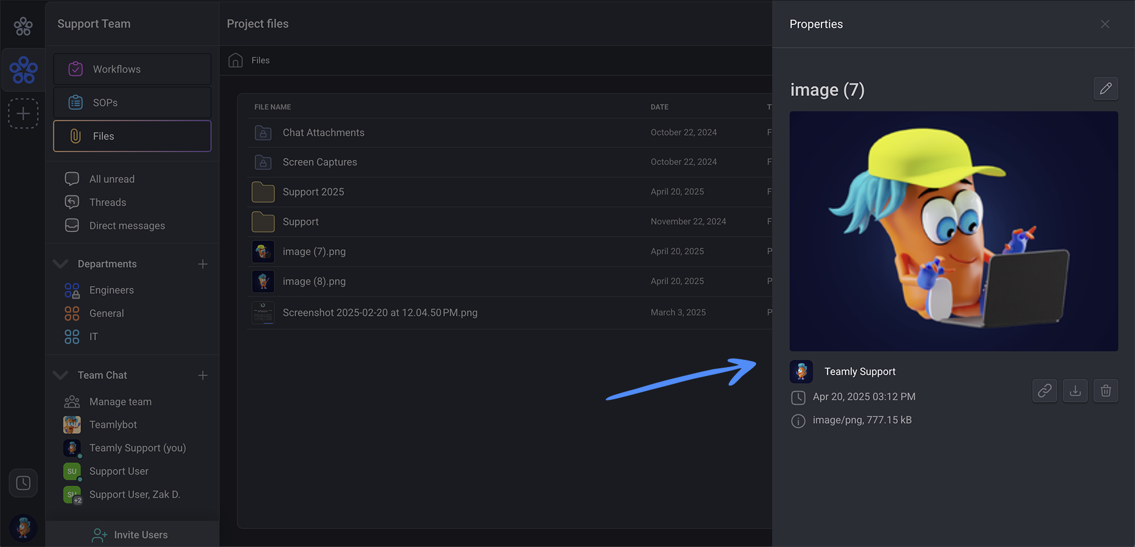This screenshot has height=547, width=1135.
Task: Click the Chat Attachments locked folder icon
Action: [x=263, y=133]
